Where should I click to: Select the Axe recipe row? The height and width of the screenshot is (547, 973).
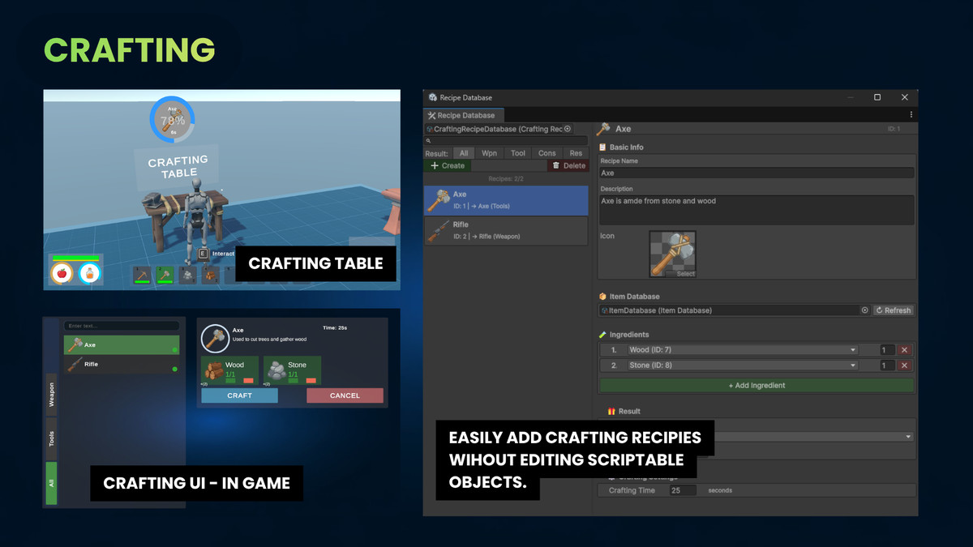506,200
